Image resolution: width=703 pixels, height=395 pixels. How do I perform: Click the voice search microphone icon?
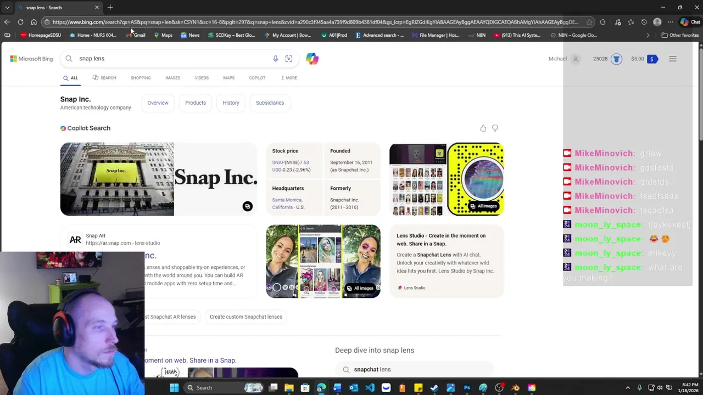[x=276, y=59]
